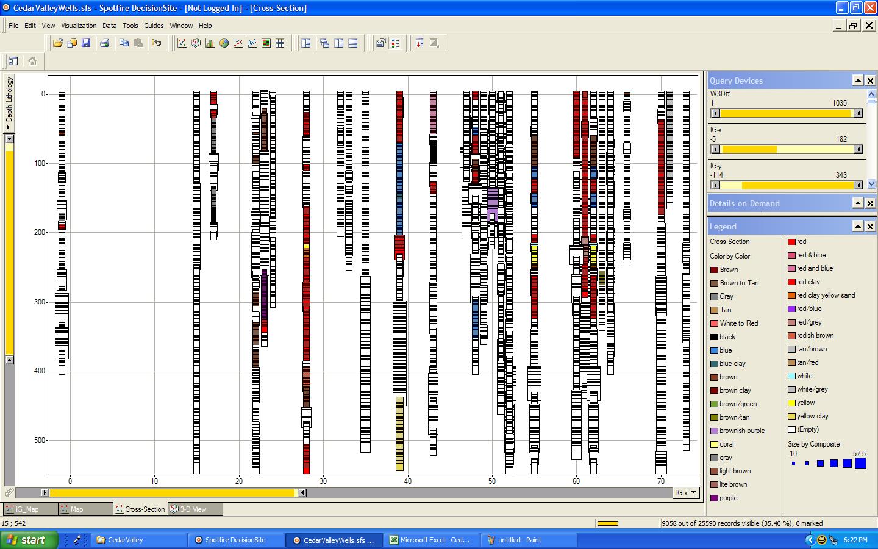The height and width of the screenshot is (549, 878).
Task: Close the Query Devices panel
Action: click(871, 81)
